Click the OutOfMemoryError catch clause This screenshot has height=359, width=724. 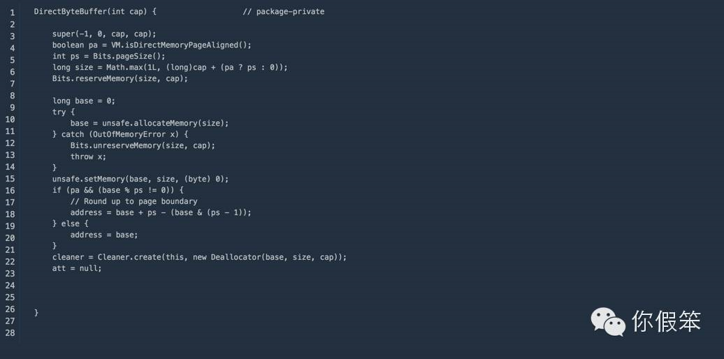point(124,134)
